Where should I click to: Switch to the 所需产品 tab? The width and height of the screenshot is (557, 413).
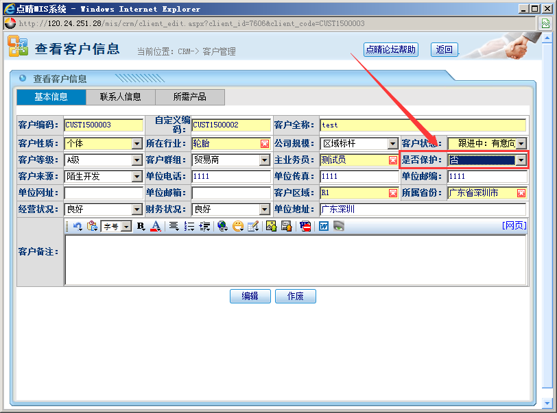(189, 97)
